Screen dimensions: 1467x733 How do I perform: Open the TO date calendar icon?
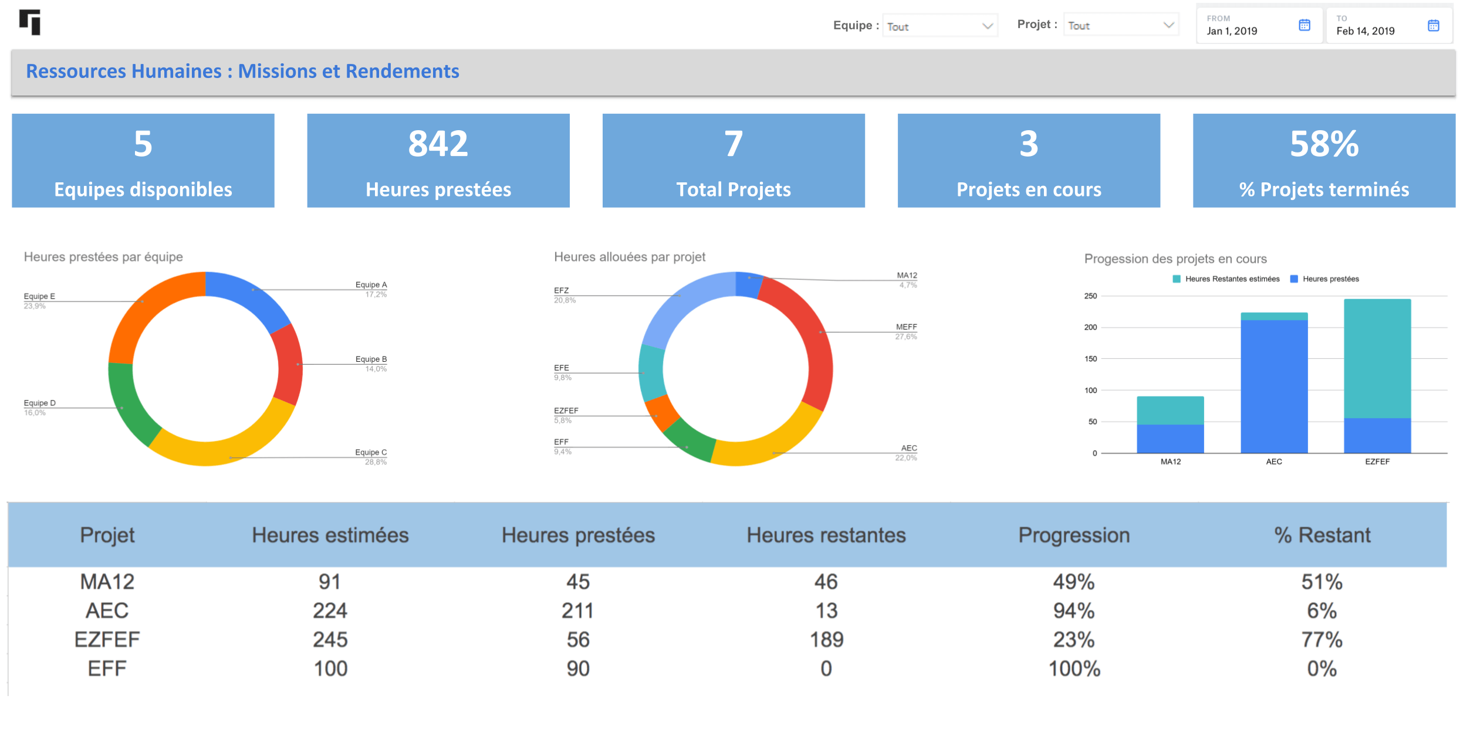[x=1433, y=26]
